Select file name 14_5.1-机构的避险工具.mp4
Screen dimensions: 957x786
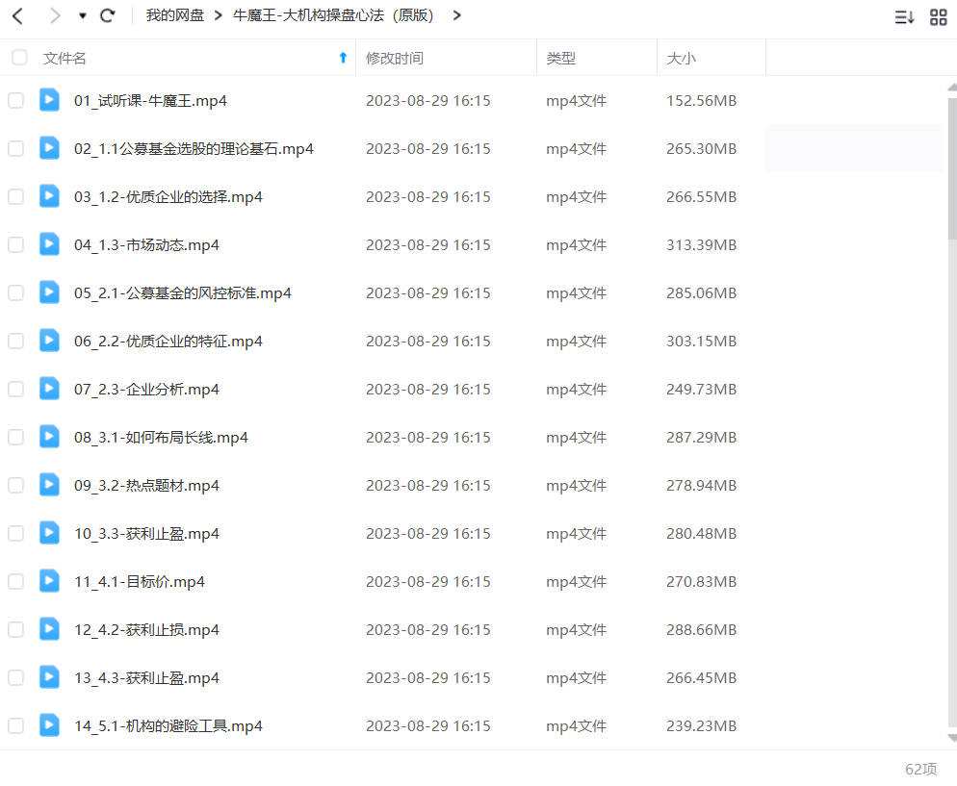pyautogui.click(x=168, y=726)
